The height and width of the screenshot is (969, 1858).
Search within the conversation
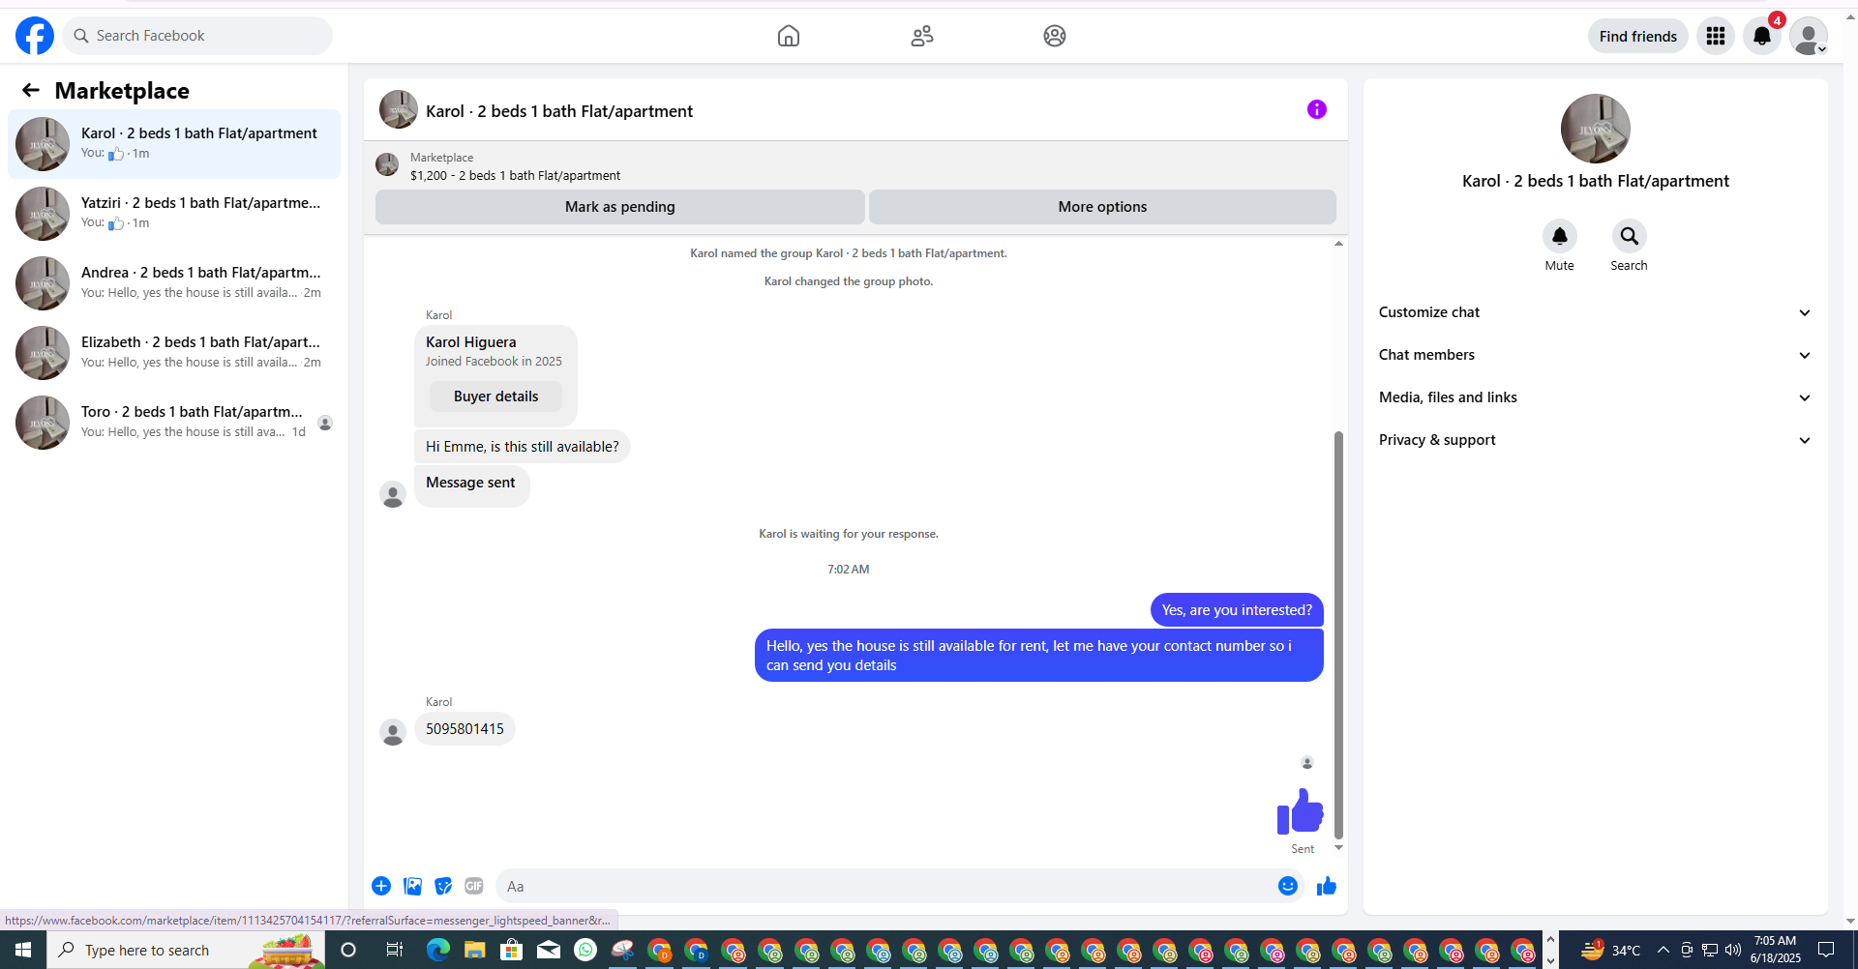coord(1630,236)
